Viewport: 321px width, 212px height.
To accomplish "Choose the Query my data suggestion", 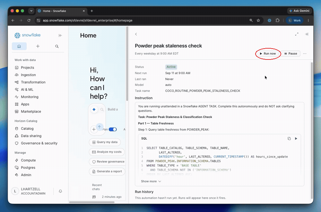I will tap(105, 142).
